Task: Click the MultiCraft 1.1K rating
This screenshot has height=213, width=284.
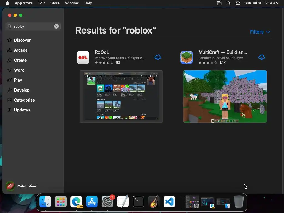Action: [212, 63]
